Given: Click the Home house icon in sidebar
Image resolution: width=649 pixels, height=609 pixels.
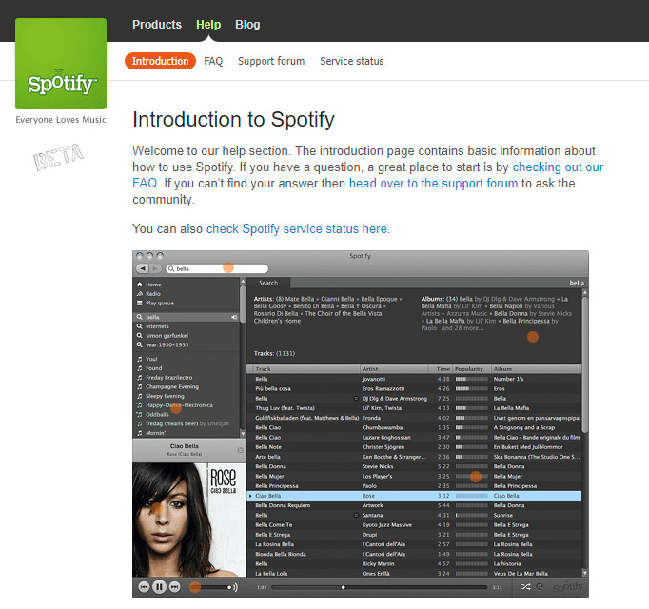Looking at the screenshot, I should pos(140,285).
